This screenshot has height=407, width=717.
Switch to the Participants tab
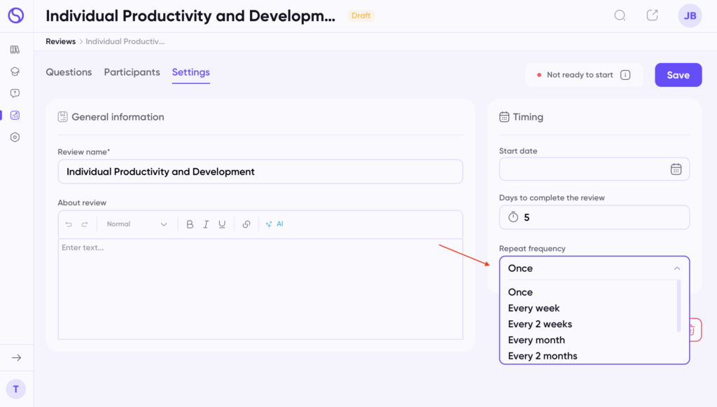click(132, 72)
